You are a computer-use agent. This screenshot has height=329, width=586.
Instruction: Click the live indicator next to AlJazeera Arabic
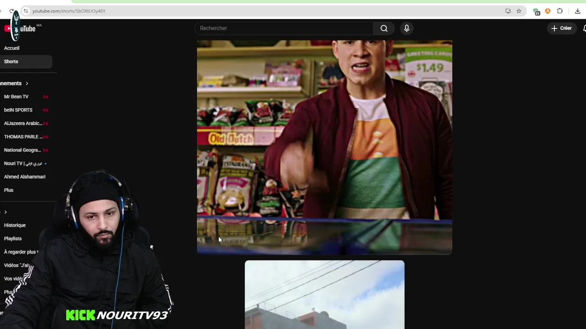pos(45,123)
